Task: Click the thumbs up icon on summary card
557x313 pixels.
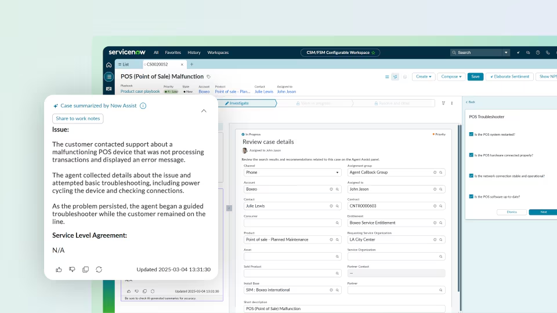Action: tap(59, 270)
